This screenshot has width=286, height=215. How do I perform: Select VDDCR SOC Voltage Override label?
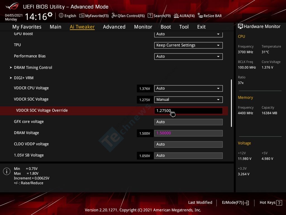(x=42, y=110)
